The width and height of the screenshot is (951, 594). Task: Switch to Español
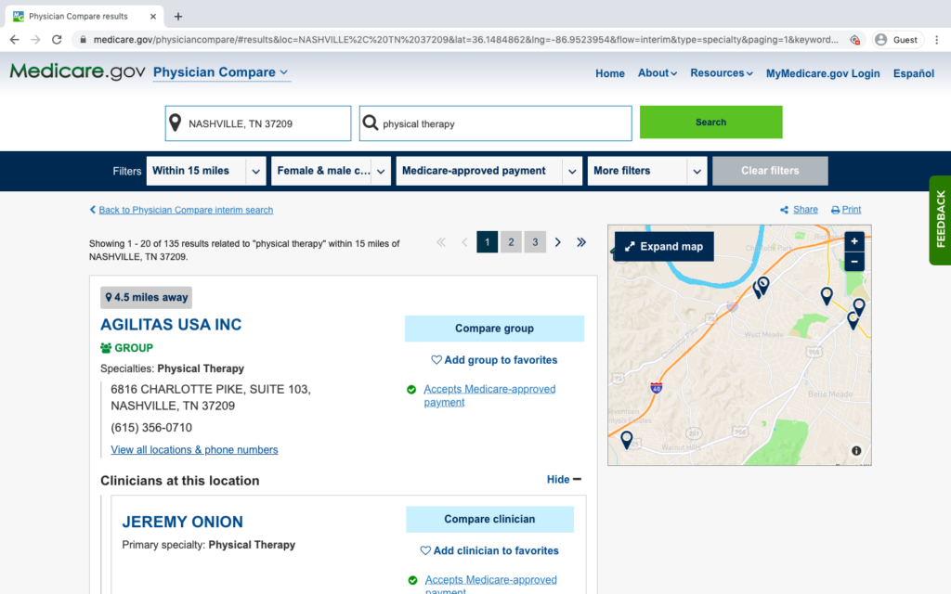914,73
